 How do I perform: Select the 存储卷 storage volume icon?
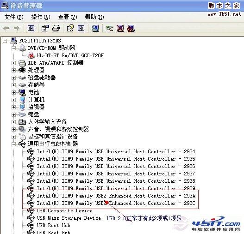(x=22, y=85)
